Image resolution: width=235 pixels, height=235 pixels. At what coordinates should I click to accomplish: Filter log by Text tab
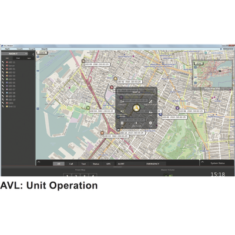coord(83,164)
